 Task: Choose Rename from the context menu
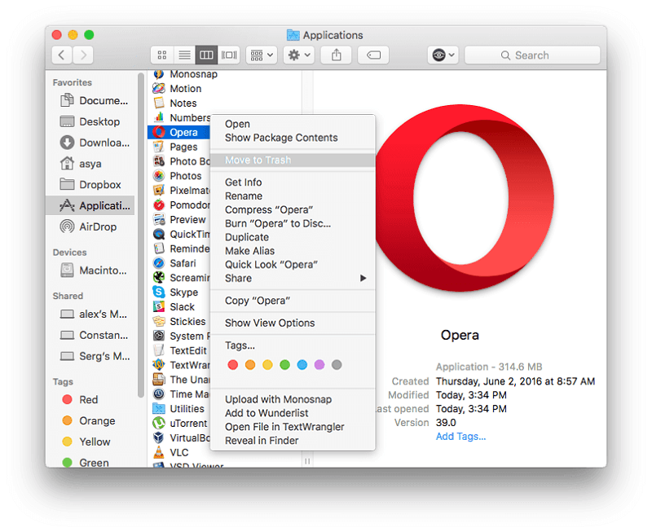point(293,196)
